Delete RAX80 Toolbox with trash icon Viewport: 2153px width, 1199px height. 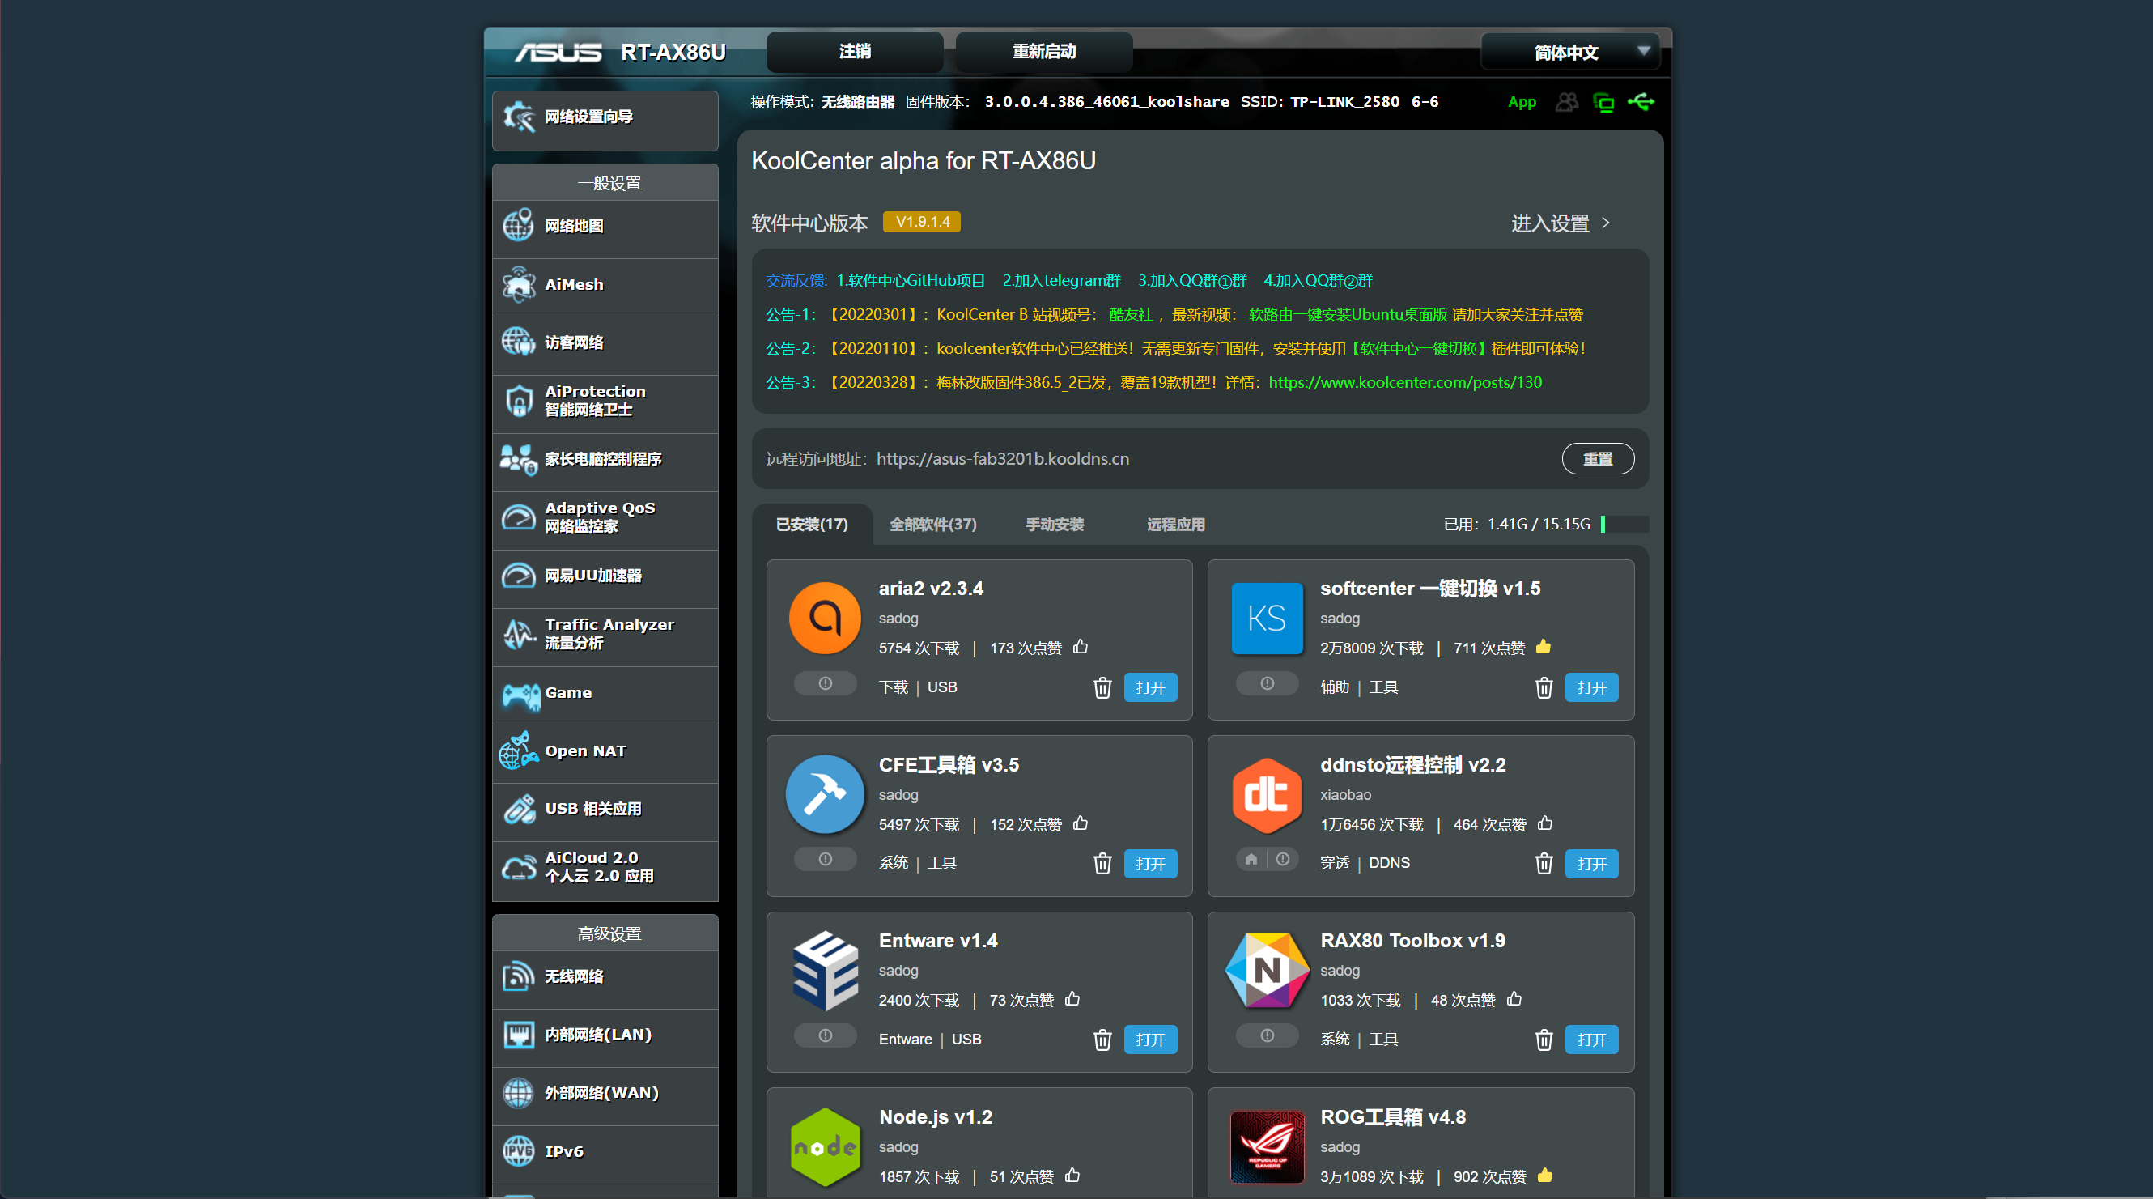coord(1544,1040)
